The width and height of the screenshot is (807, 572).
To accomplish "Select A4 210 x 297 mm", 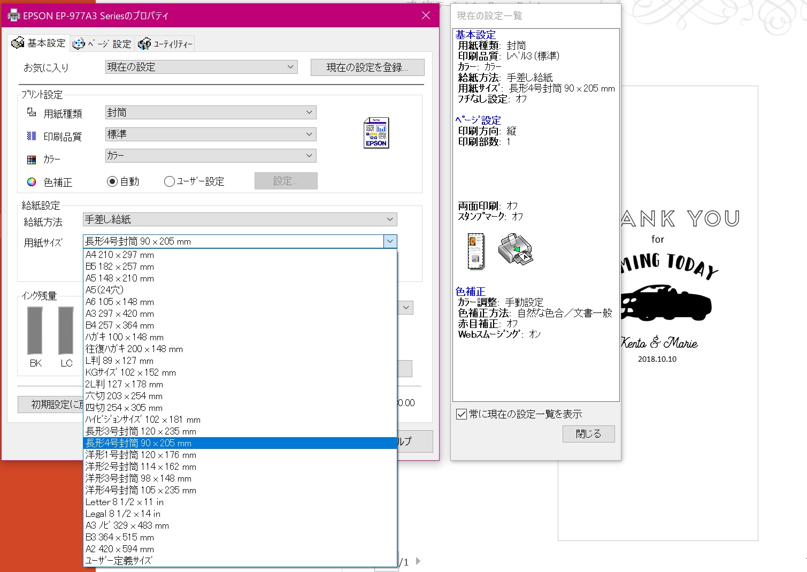I will [x=240, y=255].
